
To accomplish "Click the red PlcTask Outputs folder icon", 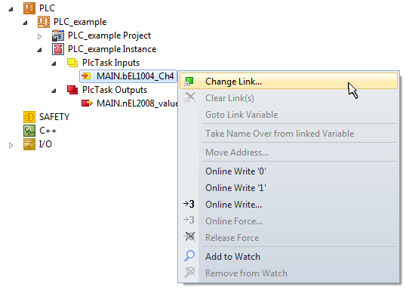I will click(x=72, y=90).
